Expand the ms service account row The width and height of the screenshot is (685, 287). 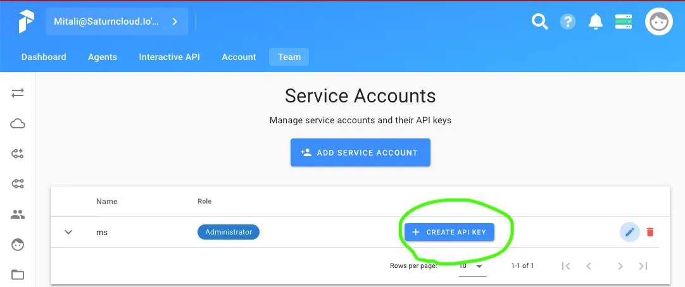(x=68, y=232)
